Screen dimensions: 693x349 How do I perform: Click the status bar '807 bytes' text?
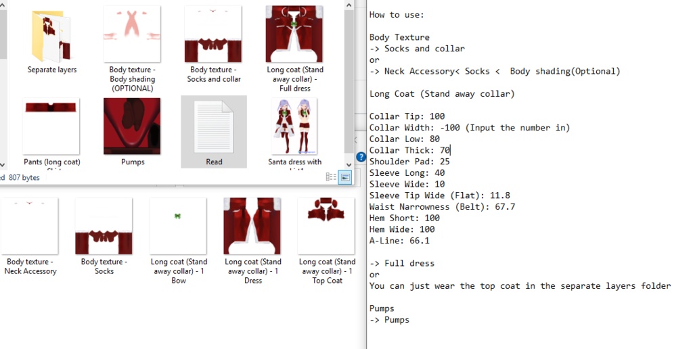[x=24, y=178]
